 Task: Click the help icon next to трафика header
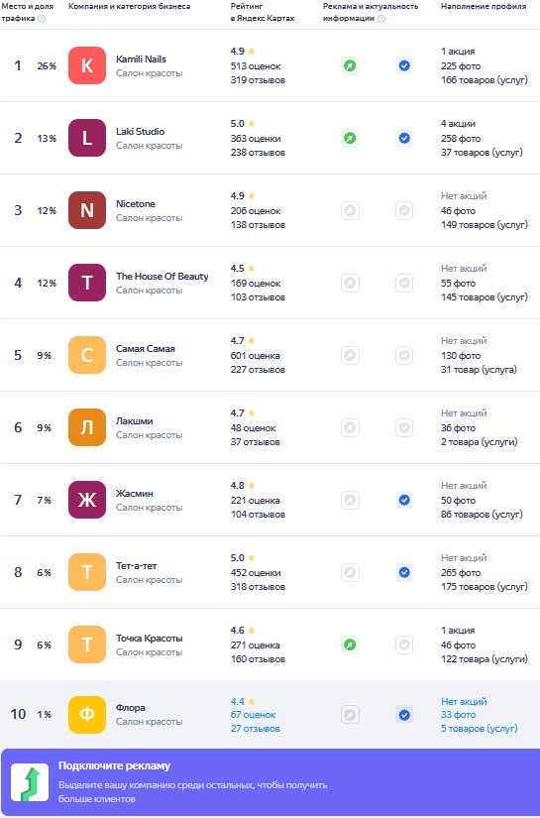click(x=42, y=19)
